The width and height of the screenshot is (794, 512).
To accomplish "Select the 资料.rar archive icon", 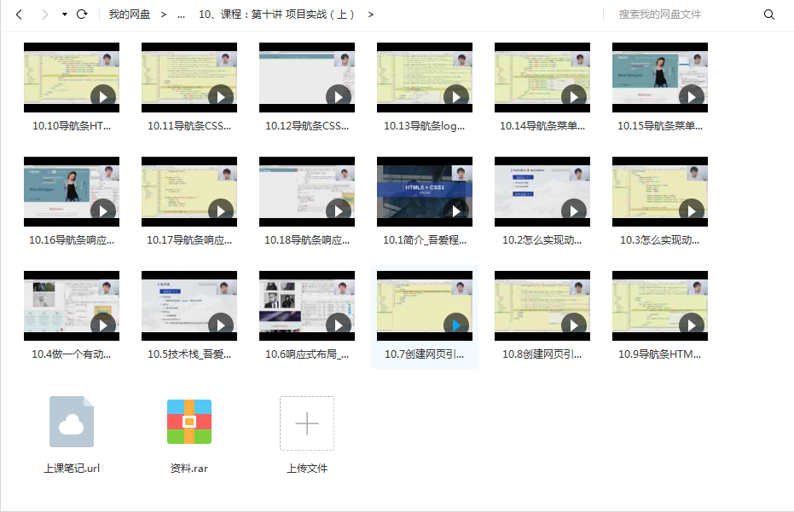I will coord(189,422).
